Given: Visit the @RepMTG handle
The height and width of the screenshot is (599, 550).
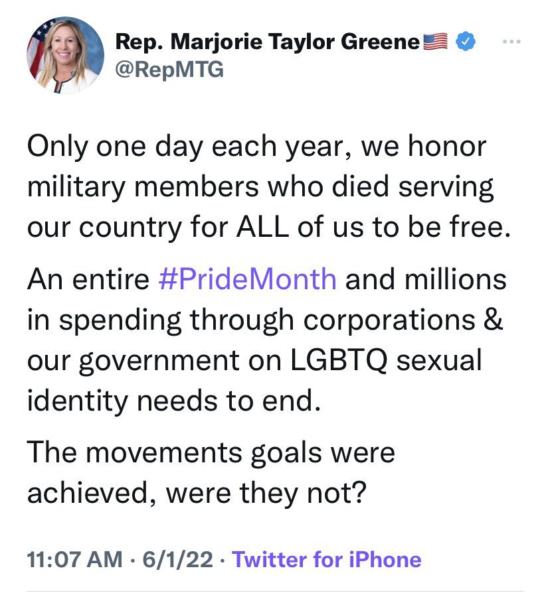Looking at the screenshot, I should 169,70.
